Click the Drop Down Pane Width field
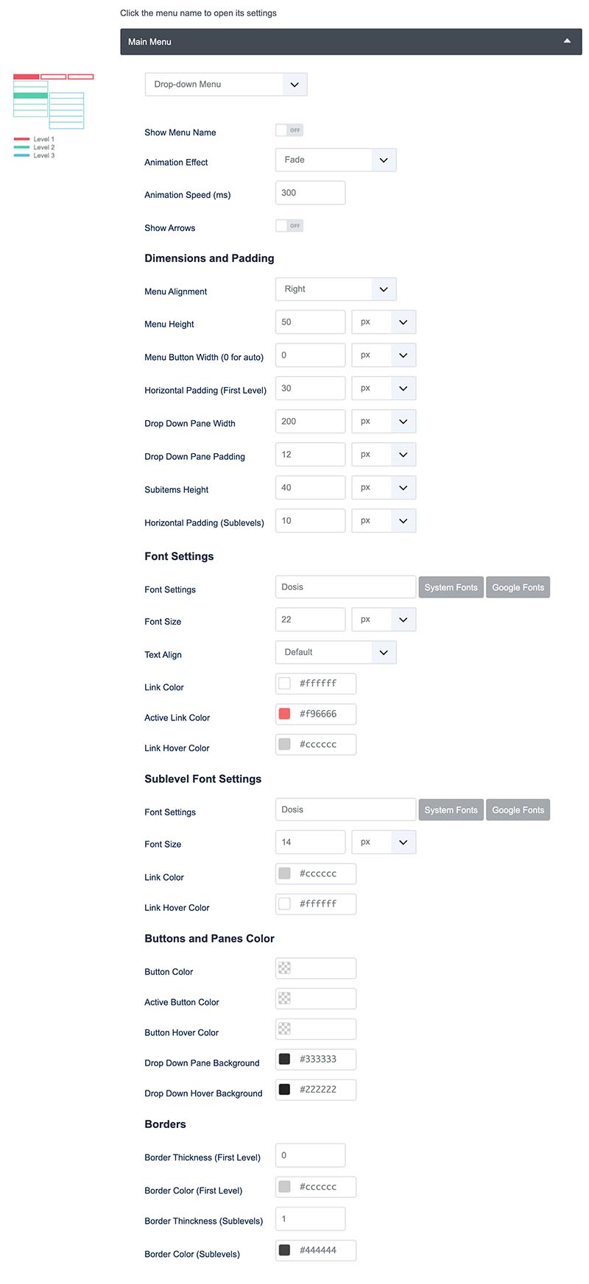 point(310,422)
